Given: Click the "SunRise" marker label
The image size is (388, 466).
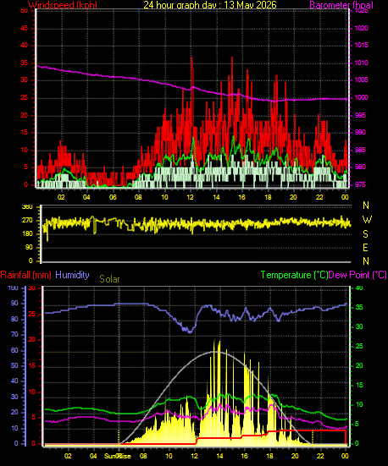Looking at the screenshot, I should click(x=117, y=456).
